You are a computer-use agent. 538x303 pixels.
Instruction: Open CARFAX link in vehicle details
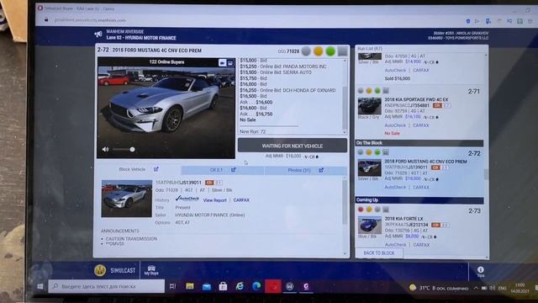click(241, 200)
